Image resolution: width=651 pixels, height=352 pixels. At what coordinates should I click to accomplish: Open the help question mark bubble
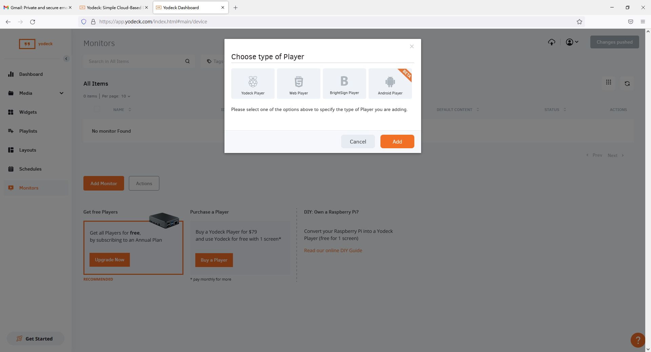pos(637,340)
